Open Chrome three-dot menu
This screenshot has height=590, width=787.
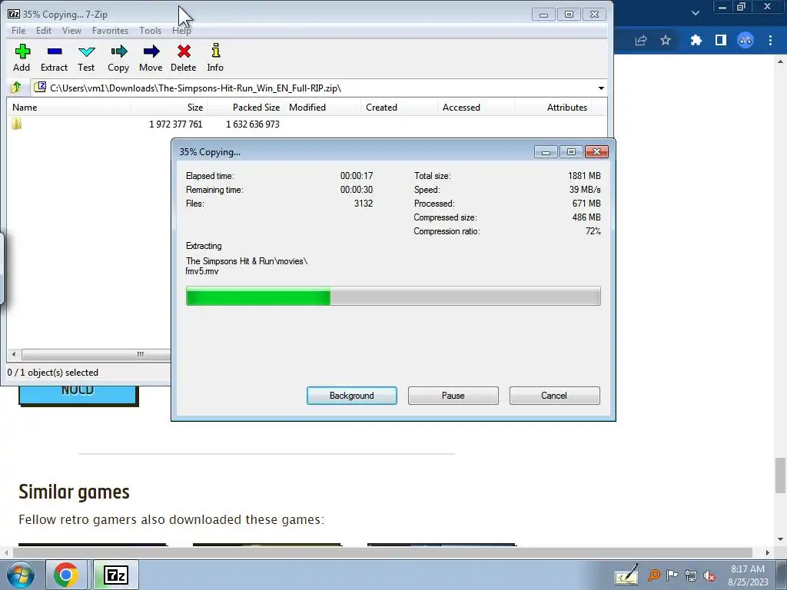[770, 40]
